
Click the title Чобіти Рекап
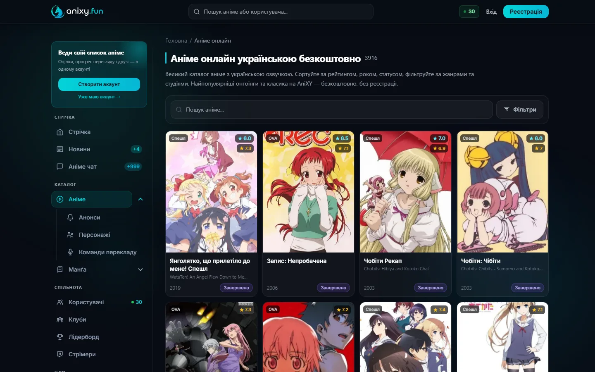(383, 261)
